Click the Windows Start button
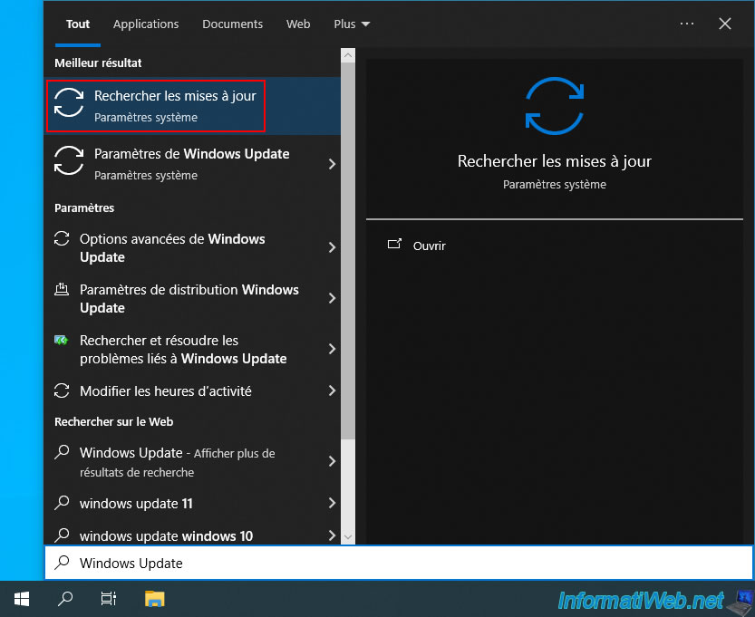 pyautogui.click(x=22, y=598)
